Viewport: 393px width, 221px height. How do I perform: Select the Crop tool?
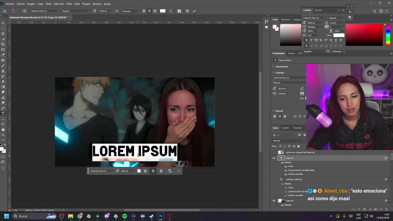[x=3, y=44]
